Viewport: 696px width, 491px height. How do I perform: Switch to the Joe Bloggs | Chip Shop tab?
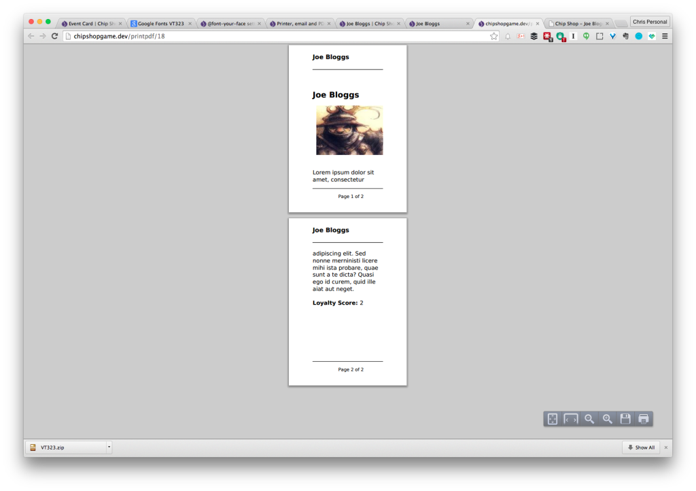[x=369, y=24]
